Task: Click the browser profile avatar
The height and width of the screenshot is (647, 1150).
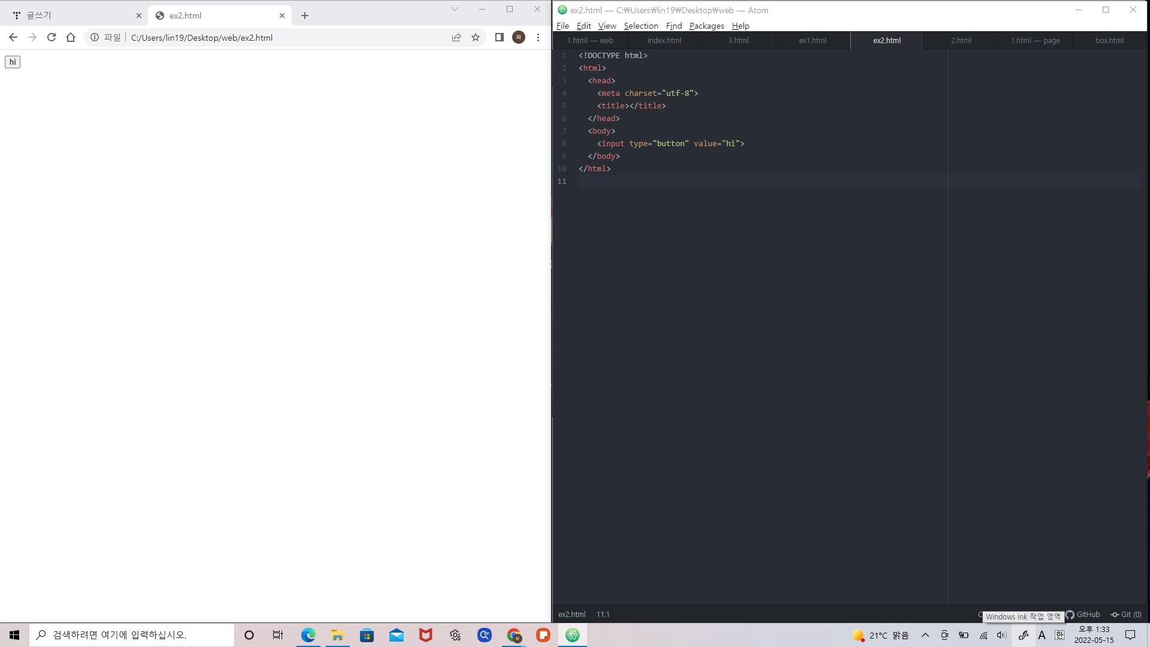Action: 519,37
